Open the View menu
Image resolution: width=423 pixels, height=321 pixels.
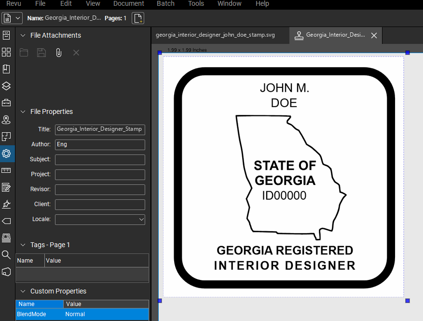coord(93,3)
